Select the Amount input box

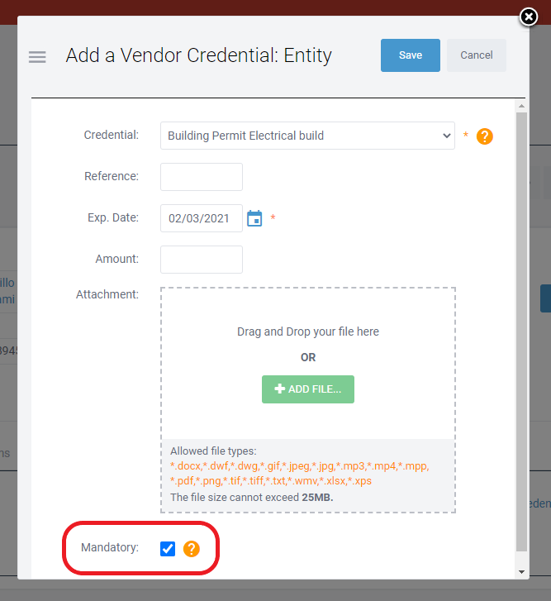[x=202, y=260]
